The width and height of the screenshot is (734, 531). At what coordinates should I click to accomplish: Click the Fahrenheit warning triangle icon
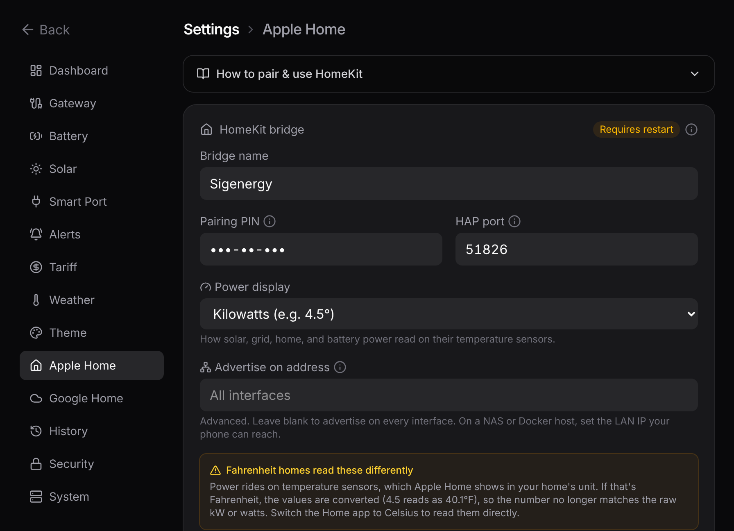pyautogui.click(x=215, y=470)
